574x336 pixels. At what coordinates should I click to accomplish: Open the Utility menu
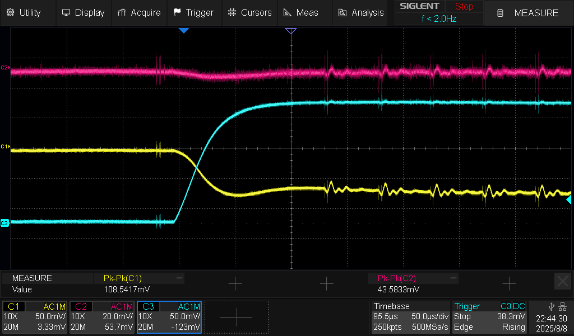[x=24, y=12]
